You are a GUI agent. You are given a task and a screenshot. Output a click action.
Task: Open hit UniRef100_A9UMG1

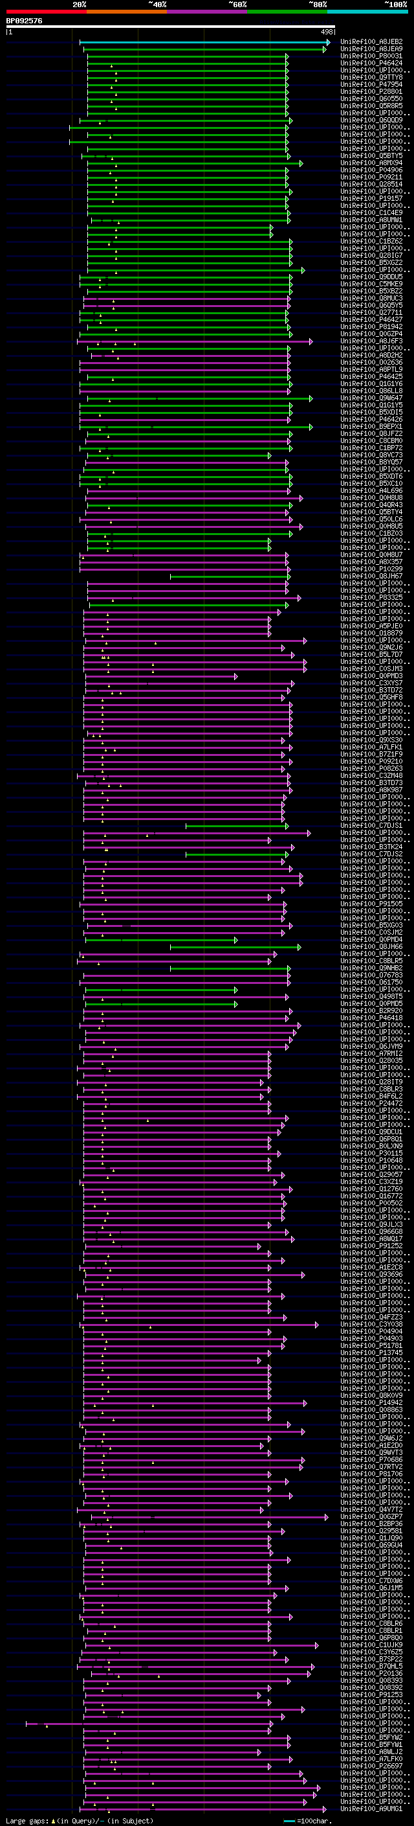371,1809
